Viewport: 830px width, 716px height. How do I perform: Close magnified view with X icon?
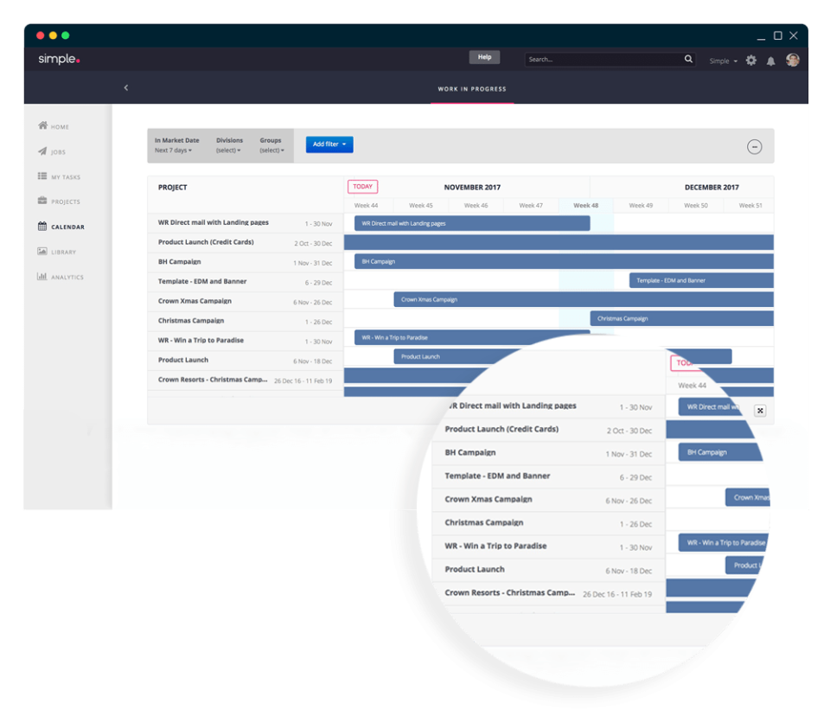(x=760, y=411)
